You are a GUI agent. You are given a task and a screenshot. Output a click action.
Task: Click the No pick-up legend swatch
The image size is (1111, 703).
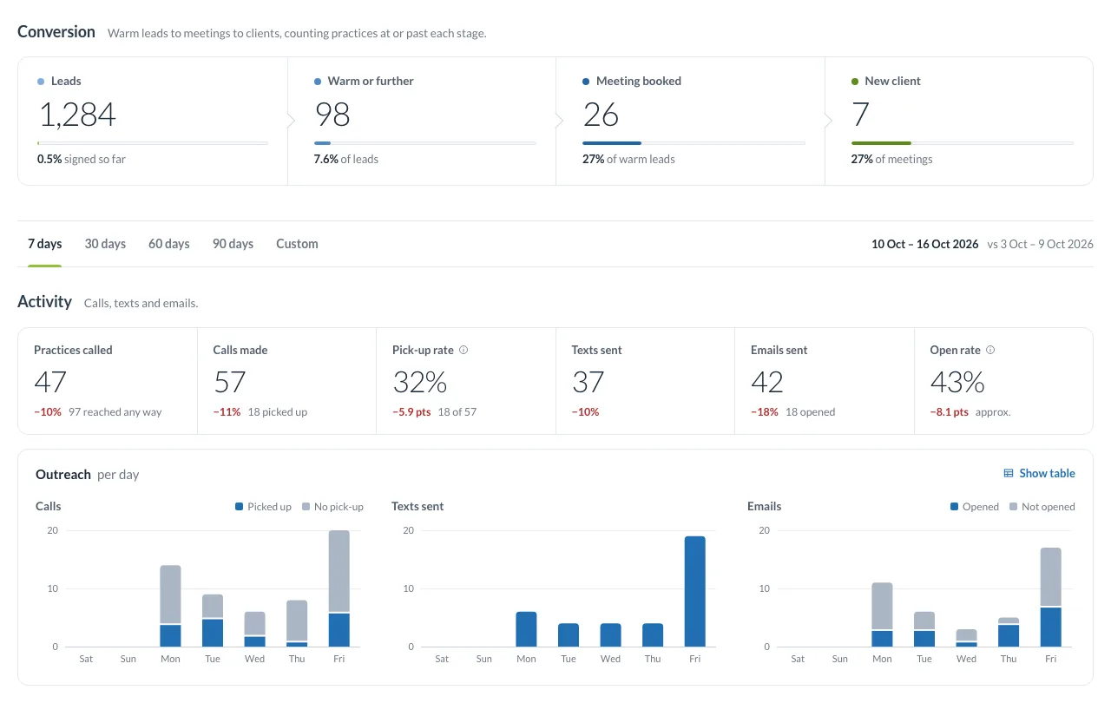306,507
